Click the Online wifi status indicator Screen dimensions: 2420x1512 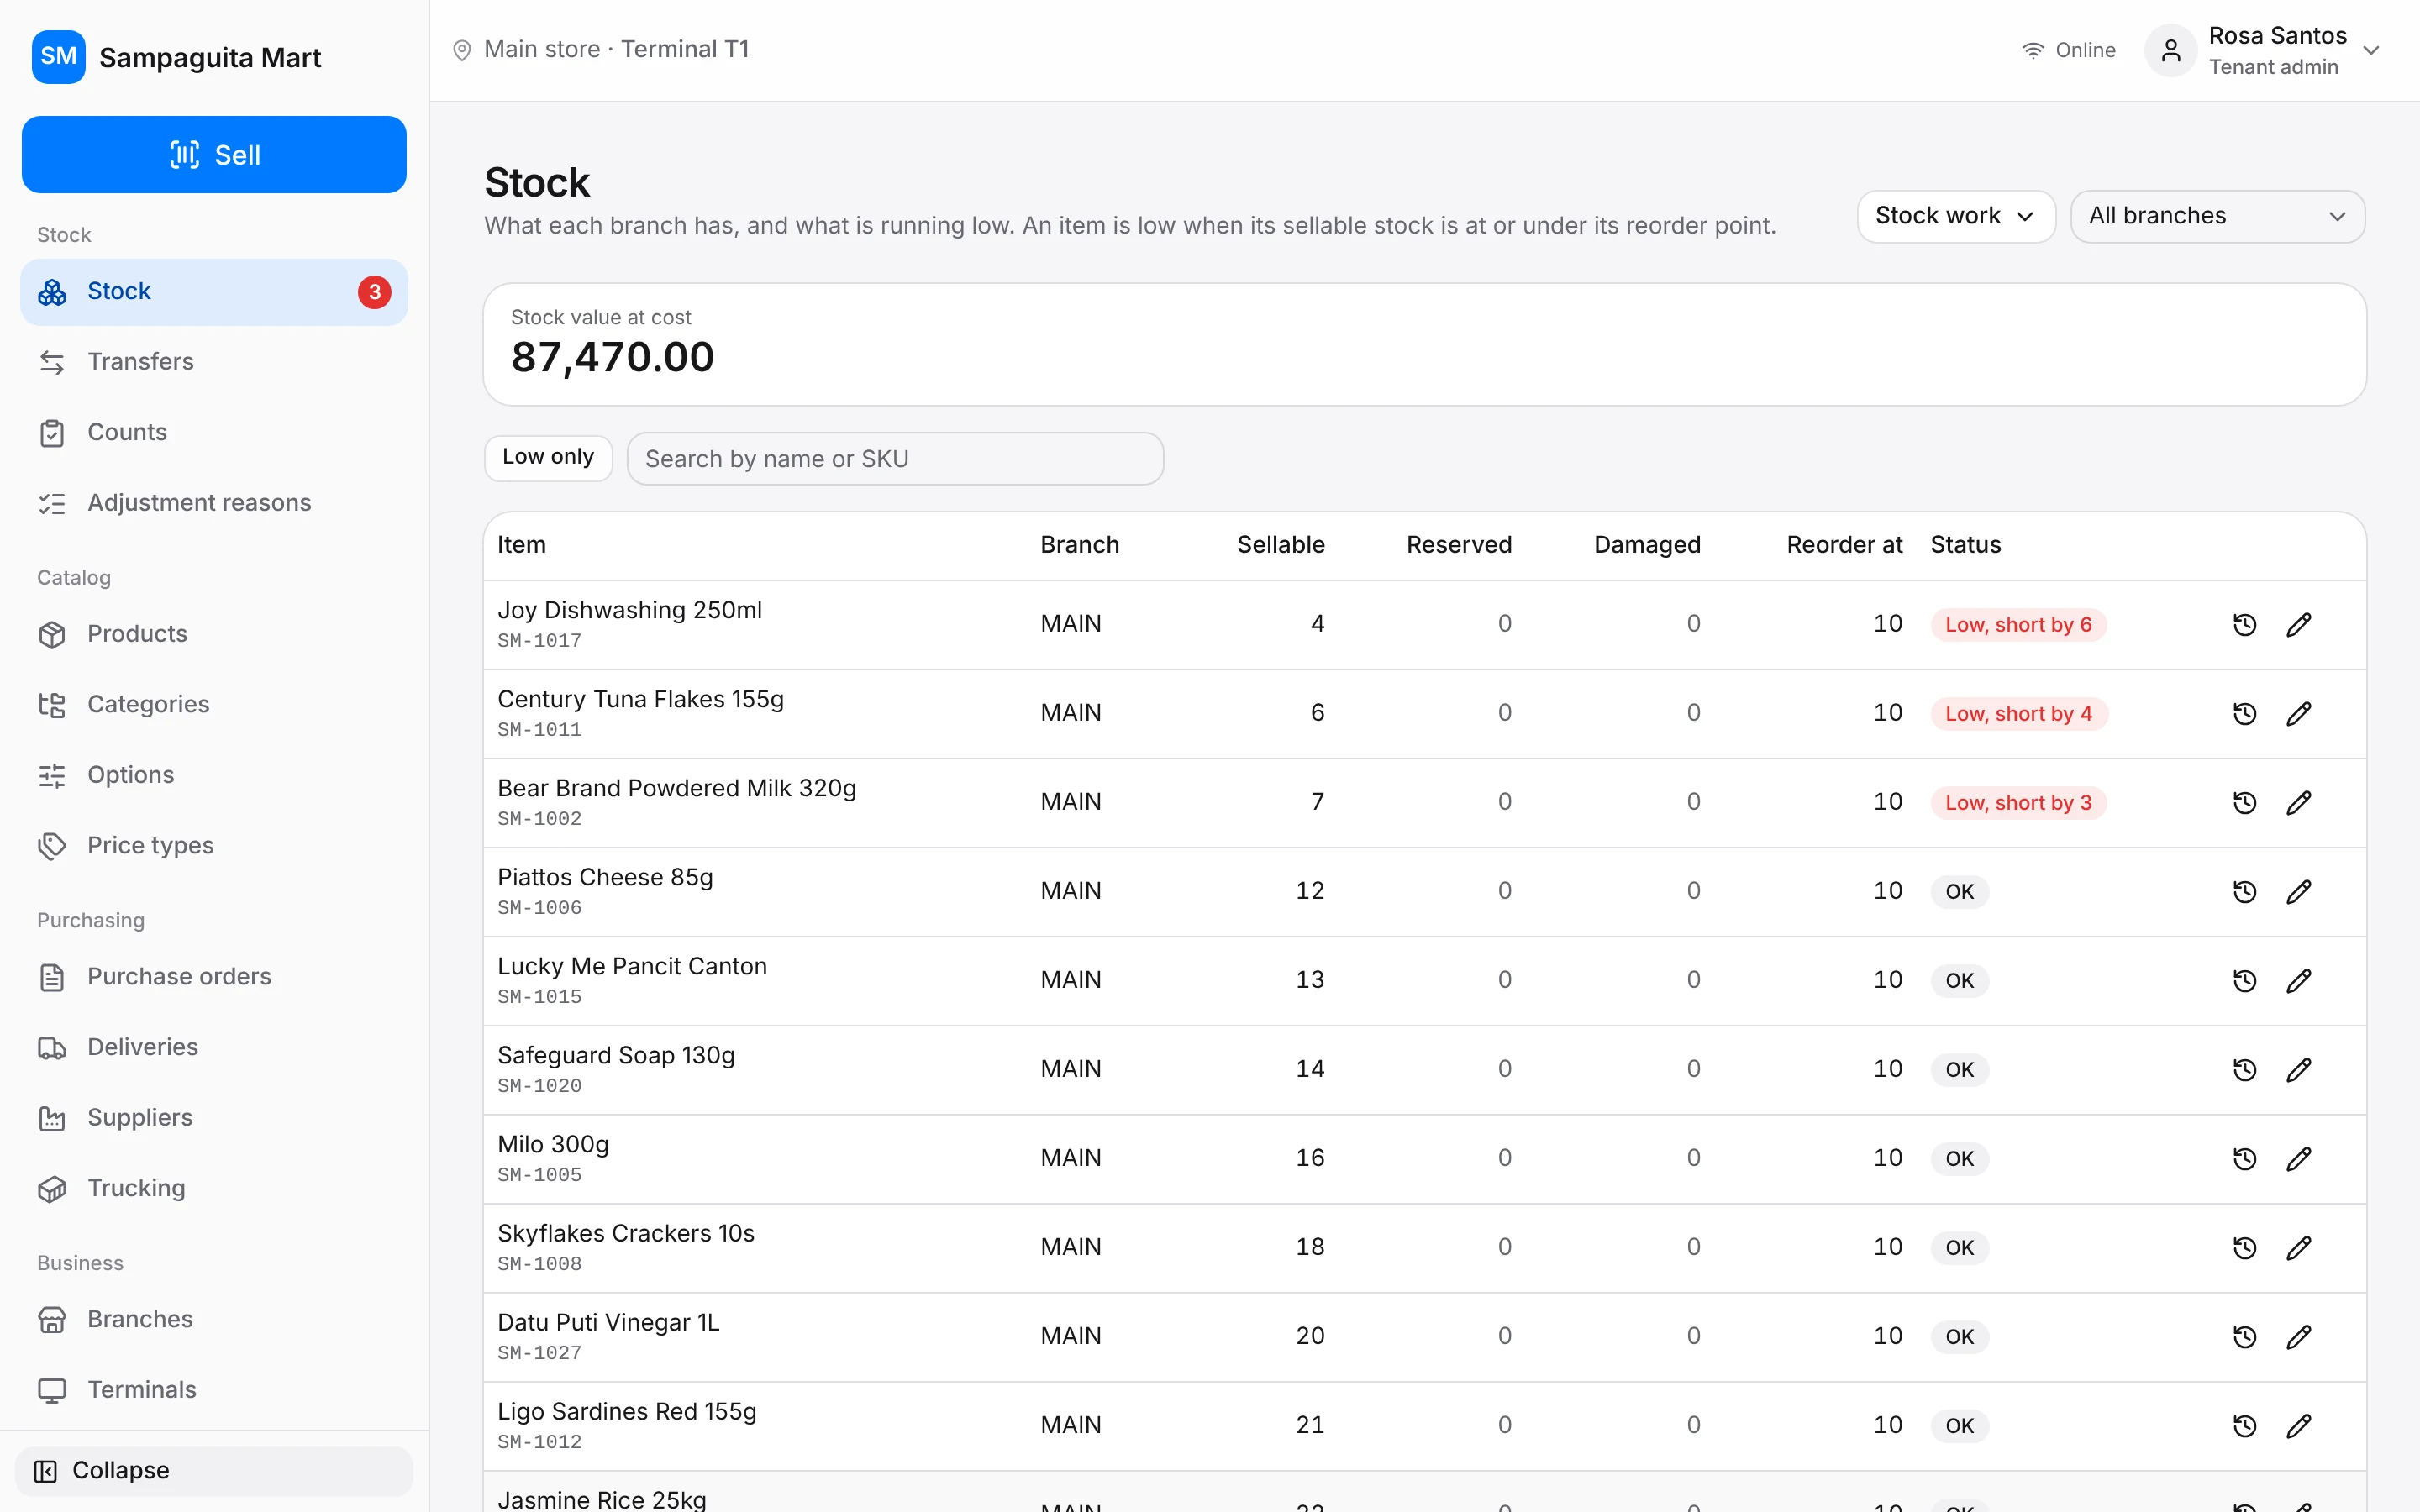2068,50
